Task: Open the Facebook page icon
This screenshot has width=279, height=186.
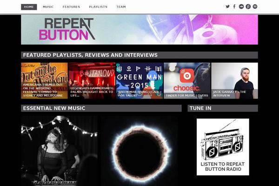Action: click(x=234, y=7)
